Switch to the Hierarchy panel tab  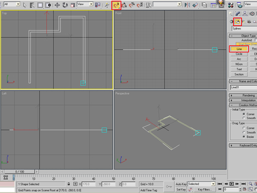tap(245, 14)
